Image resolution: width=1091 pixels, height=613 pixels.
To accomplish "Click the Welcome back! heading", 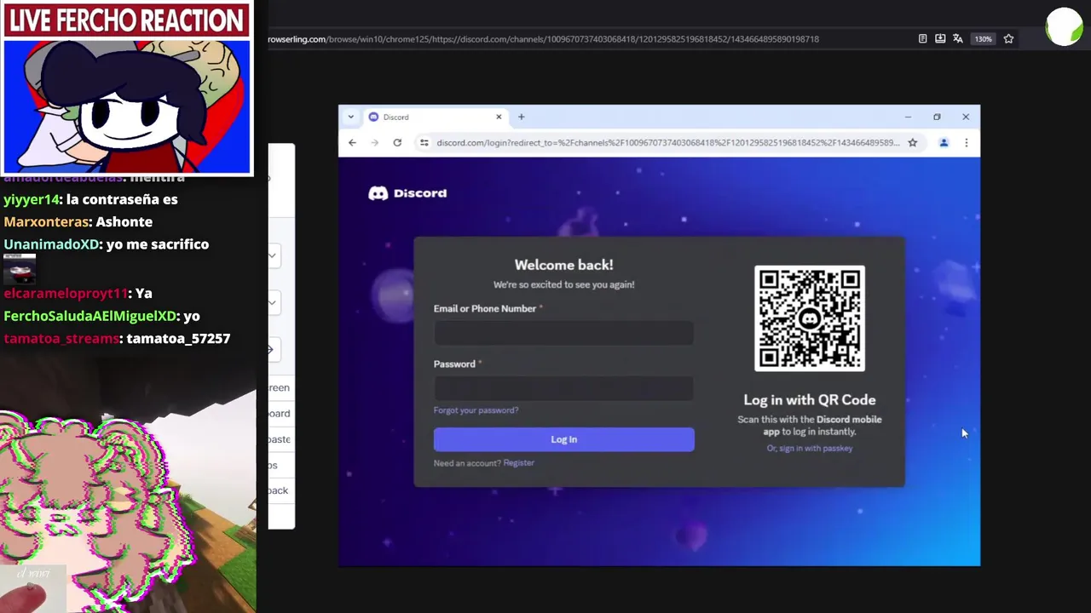I will point(563,265).
